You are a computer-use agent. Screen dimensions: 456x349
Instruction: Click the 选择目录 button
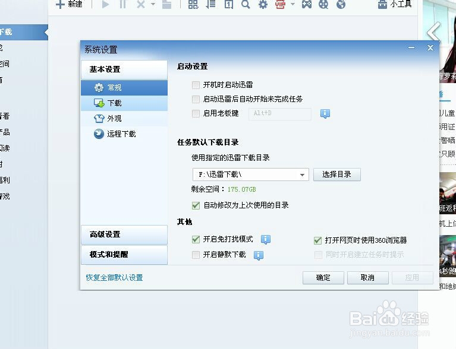tap(337, 174)
